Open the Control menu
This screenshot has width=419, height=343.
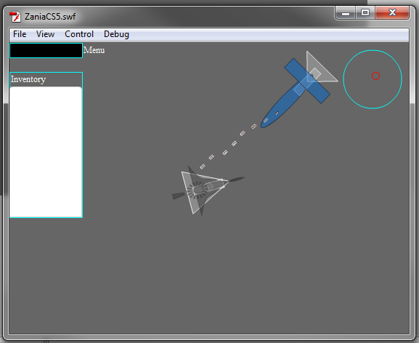pos(79,34)
